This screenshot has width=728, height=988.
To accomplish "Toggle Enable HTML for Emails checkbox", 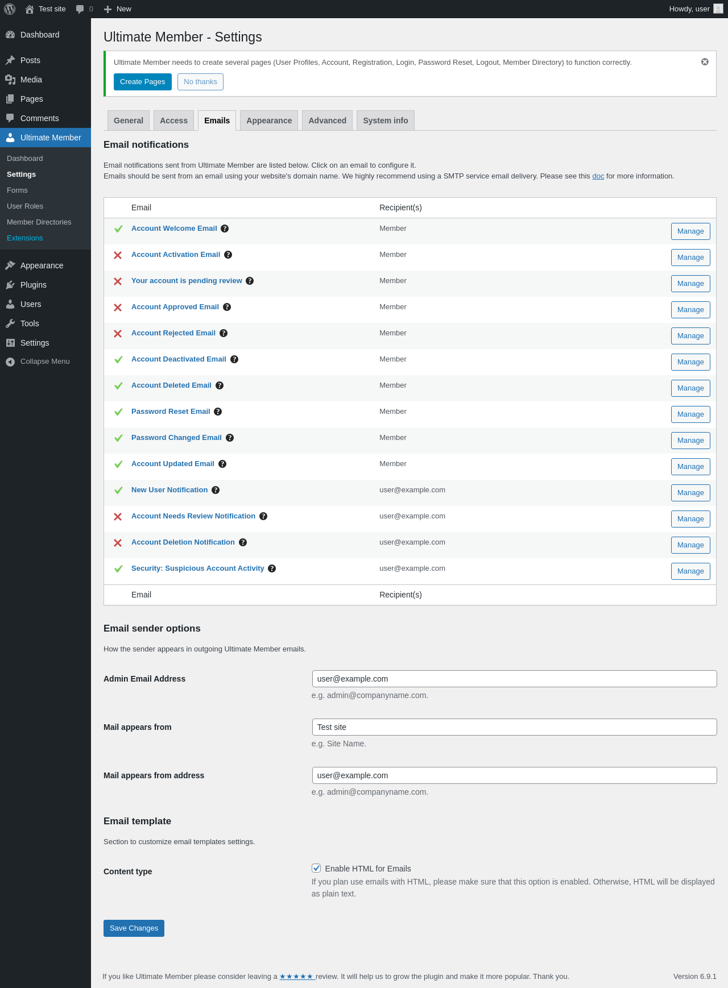I will 316,868.
